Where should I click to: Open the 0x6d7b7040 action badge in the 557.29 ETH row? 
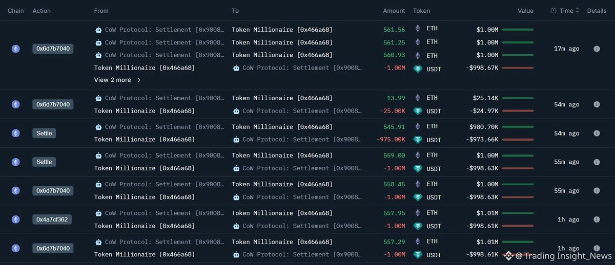click(x=53, y=248)
